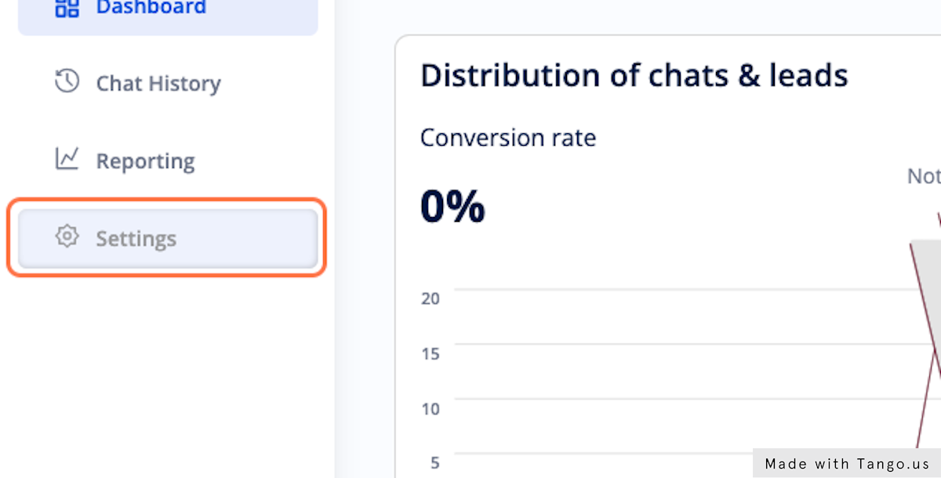
Task: Click the Settings gear icon
Action: [x=67, y=237]
